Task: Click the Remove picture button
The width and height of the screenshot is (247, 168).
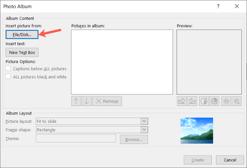Action: pyautogui.click(x=107, y=101)
